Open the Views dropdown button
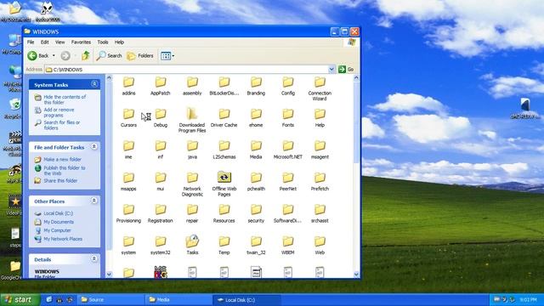The height and width of the screenshot is (306, 544). (167, 55)
